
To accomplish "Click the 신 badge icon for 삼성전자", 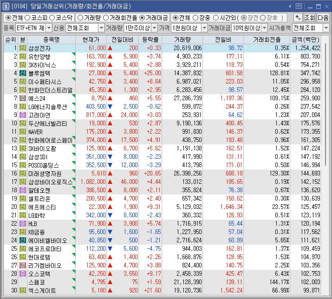I will click(x=23, y=48).
